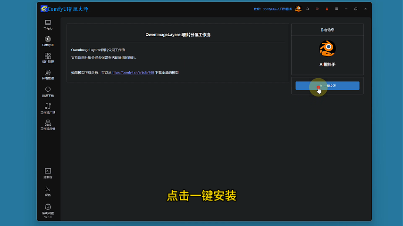
Task: Click the red money bag icon
Action: coord(327,9)
